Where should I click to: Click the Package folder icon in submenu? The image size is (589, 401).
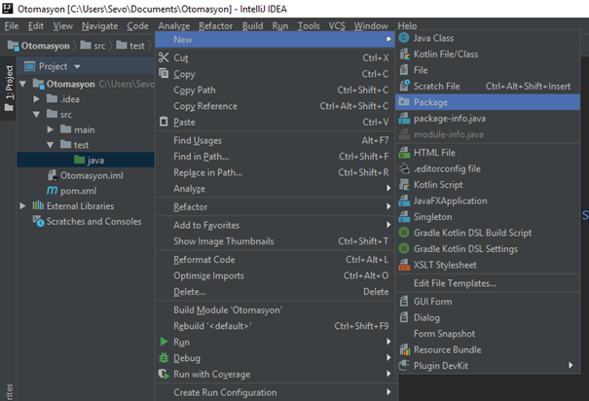404,102
